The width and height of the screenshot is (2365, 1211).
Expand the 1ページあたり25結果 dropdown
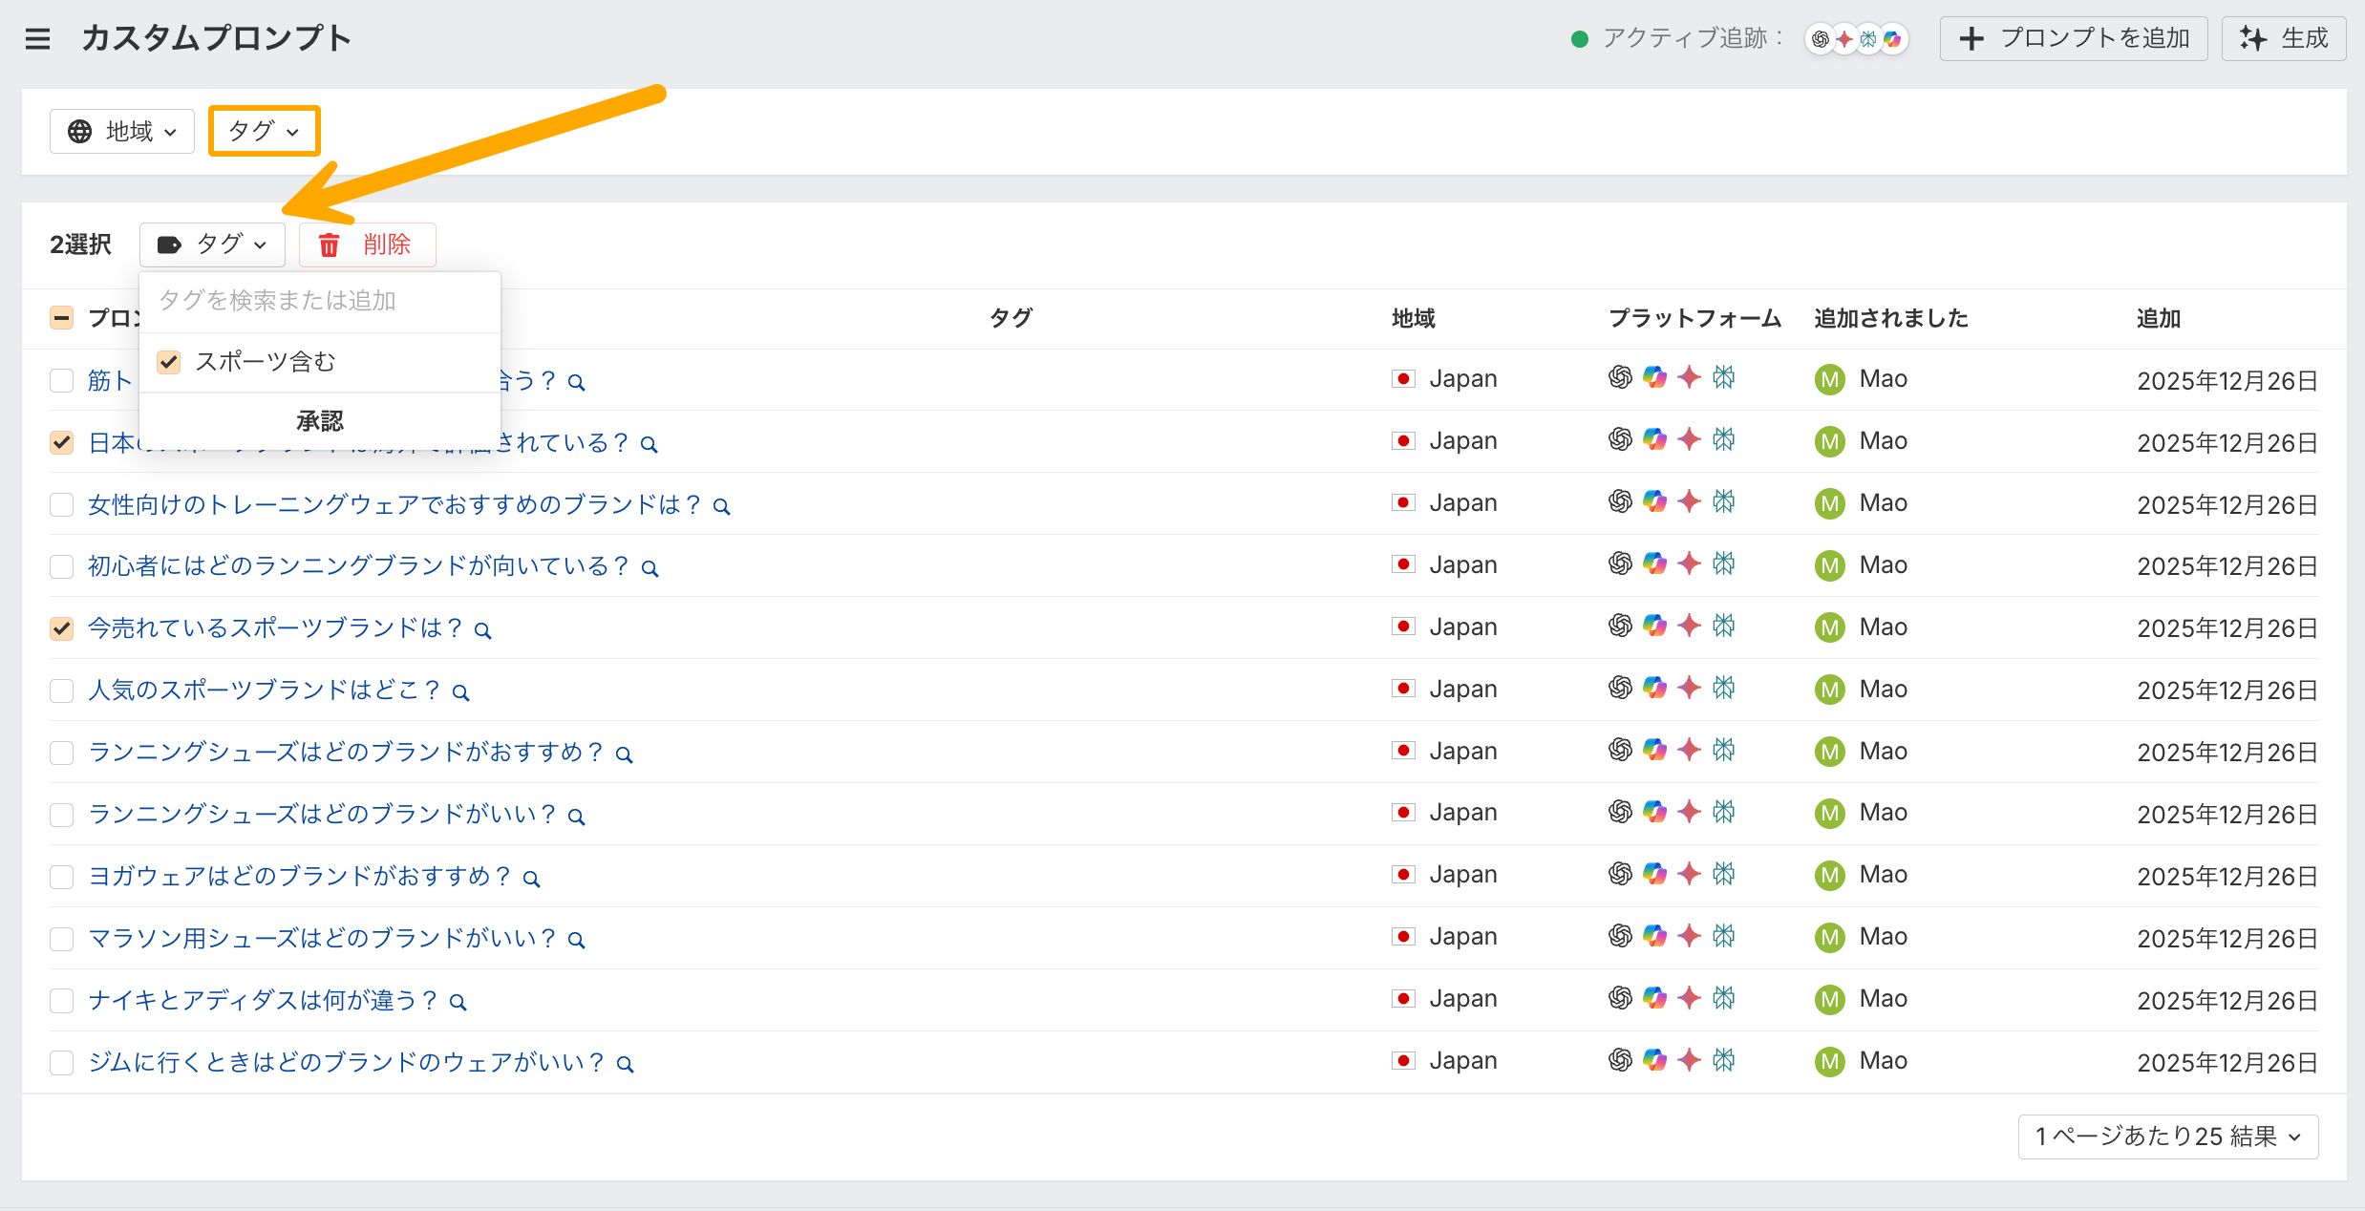pos(2167,1137)
